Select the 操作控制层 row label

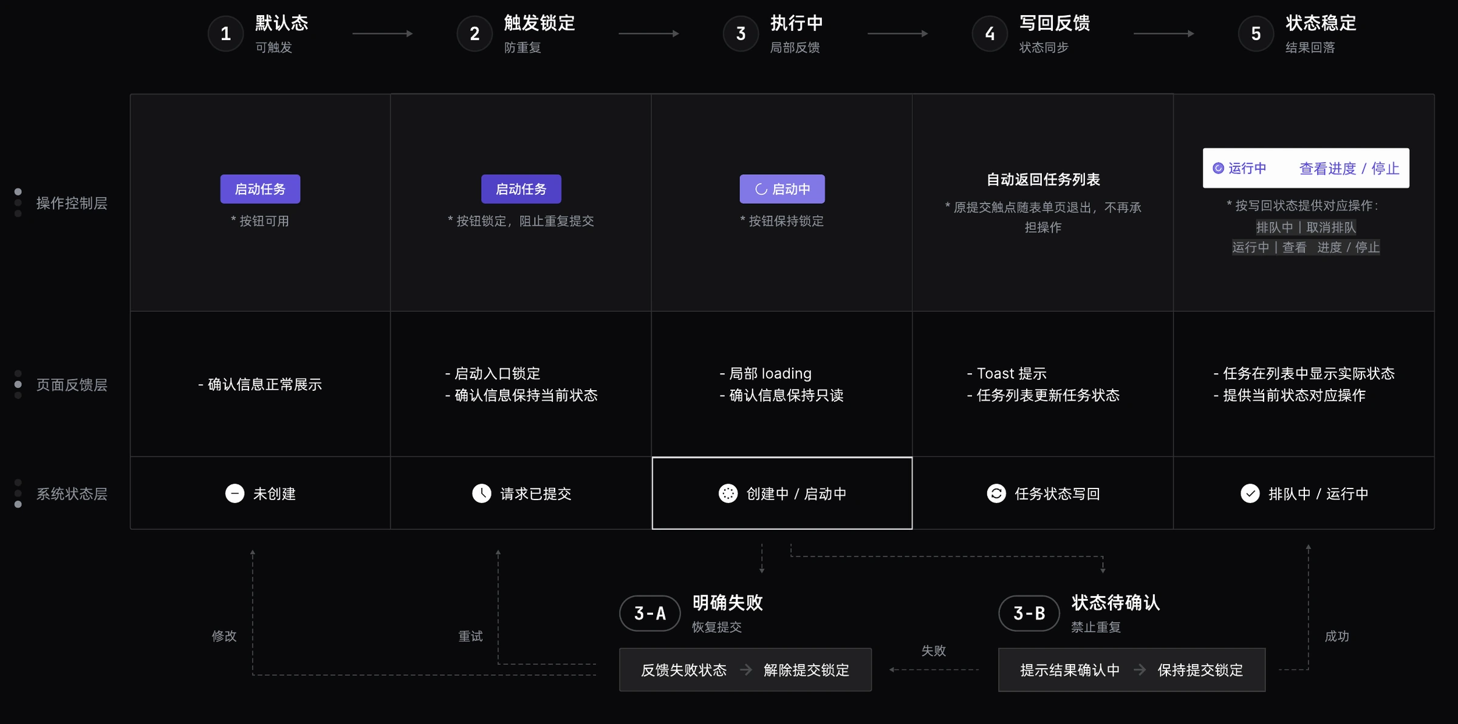[72, 203]
